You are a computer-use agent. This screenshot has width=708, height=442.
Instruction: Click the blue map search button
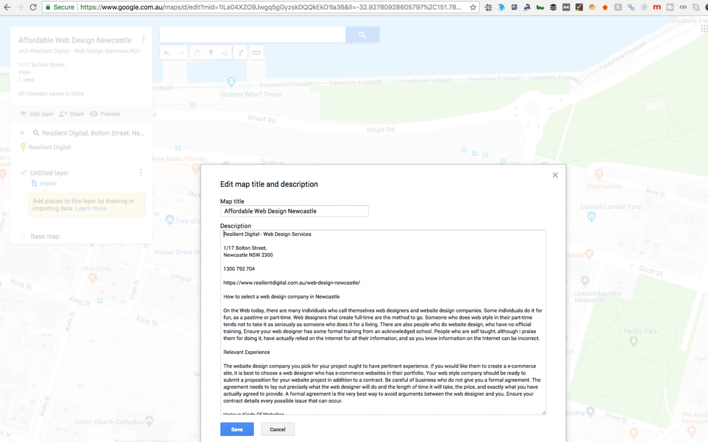362,35
